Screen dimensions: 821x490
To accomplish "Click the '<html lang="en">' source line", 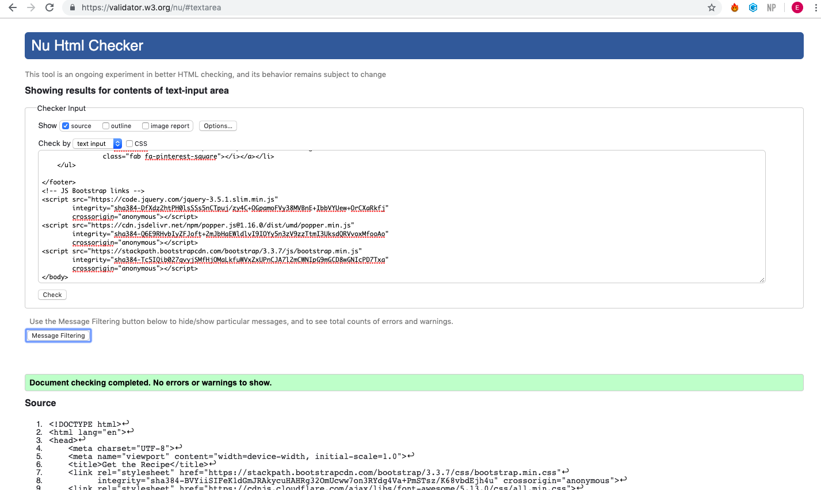I will 87,432.
